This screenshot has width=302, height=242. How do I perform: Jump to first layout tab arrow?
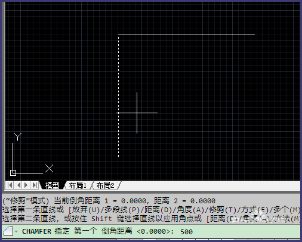tap(10, 185)
